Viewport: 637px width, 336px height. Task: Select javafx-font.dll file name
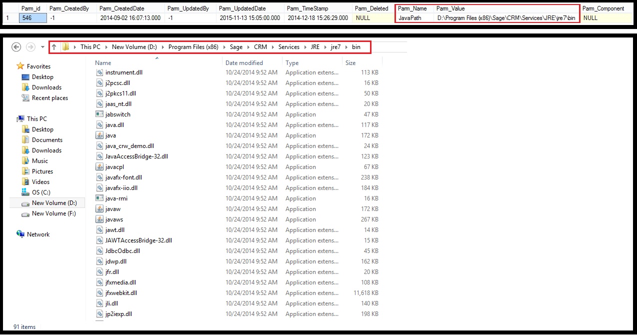[123, 177]
